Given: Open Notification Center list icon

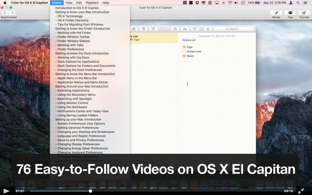Looking at the screenshot, I should tap(305, 3).
